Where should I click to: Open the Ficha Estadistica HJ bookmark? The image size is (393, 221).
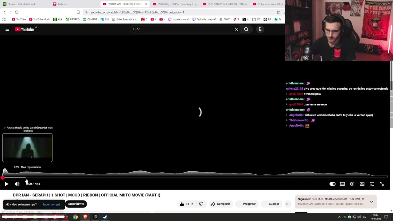(124, 19)
